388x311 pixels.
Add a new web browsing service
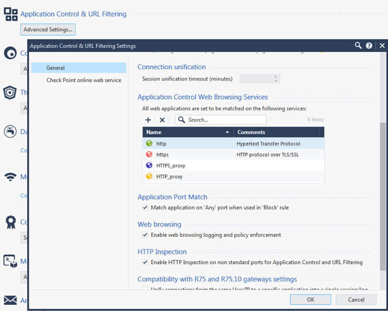click(148, 120)
